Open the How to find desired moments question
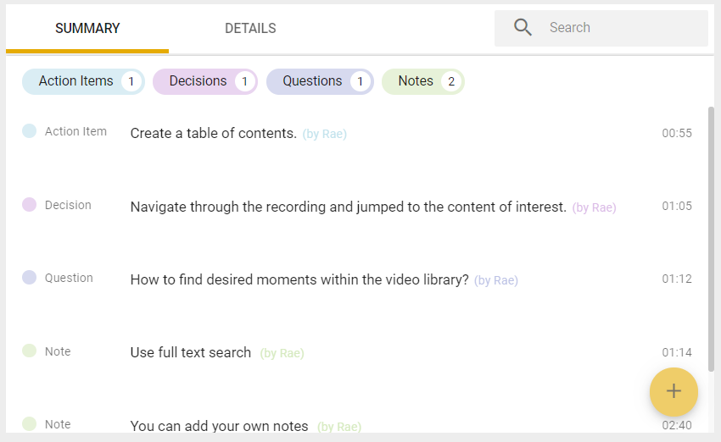 [x=299, y=279]
